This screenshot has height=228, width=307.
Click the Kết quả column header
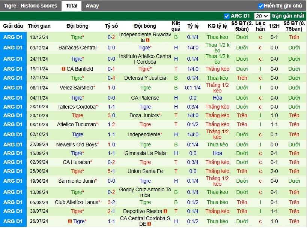pyautogui.click(x=176, y=26)
